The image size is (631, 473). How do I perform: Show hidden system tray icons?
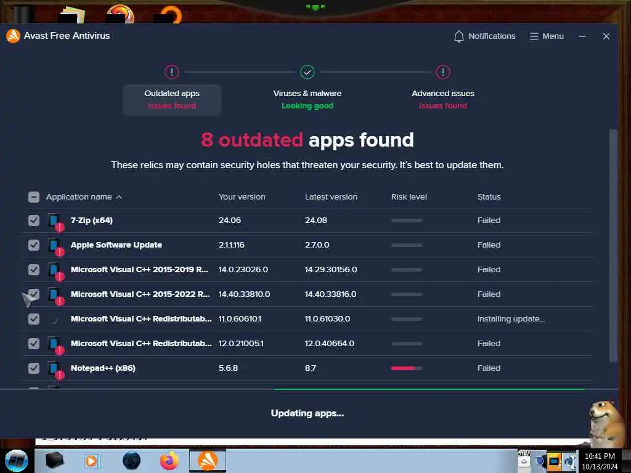pos(524,461)
